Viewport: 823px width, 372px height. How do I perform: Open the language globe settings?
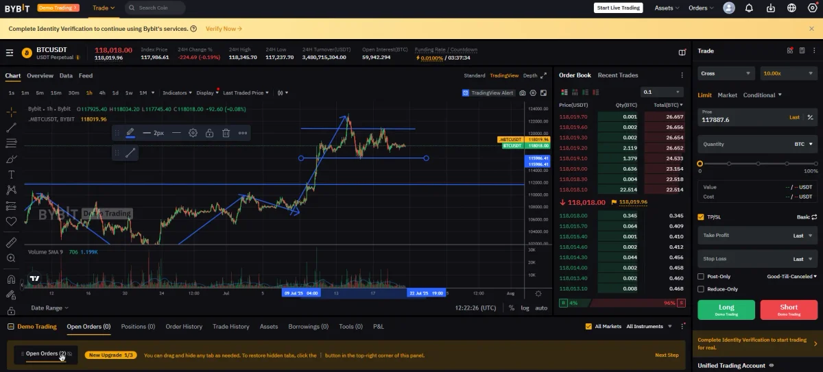(792, 8)
